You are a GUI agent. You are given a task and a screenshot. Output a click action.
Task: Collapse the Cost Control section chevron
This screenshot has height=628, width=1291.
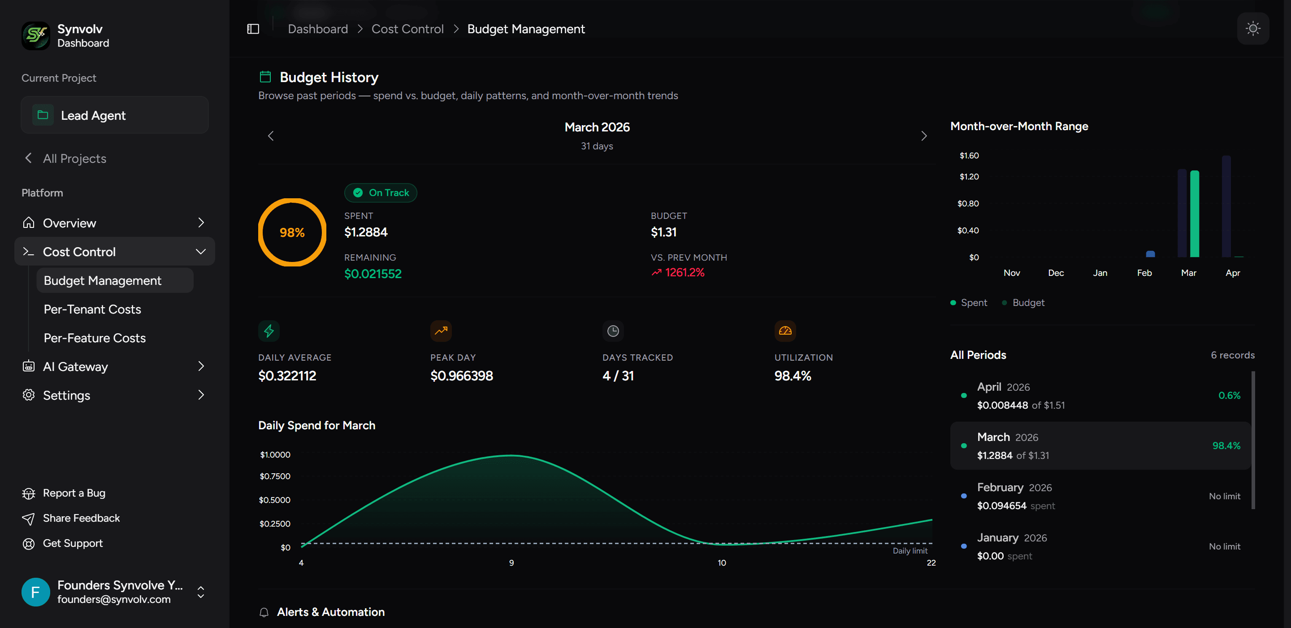(x=200, y=251)
